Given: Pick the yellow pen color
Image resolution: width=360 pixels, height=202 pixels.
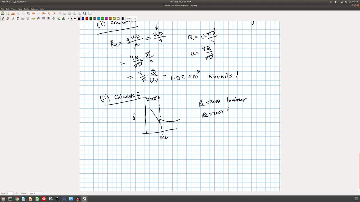Looking at the screenshot, I should click(114, 19).
